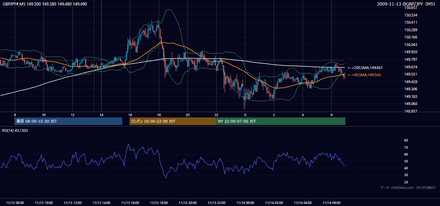
Task: Click price level 149.797 on the axis
Action: click(x=410, y=59)
